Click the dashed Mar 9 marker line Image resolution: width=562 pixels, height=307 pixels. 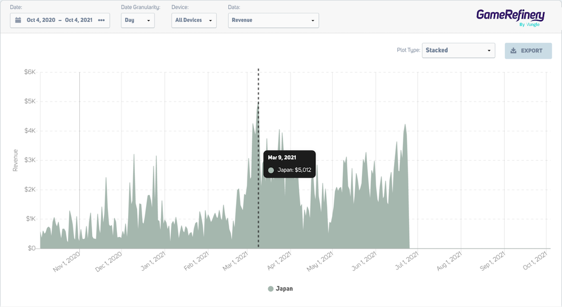[x=259, y=158]
